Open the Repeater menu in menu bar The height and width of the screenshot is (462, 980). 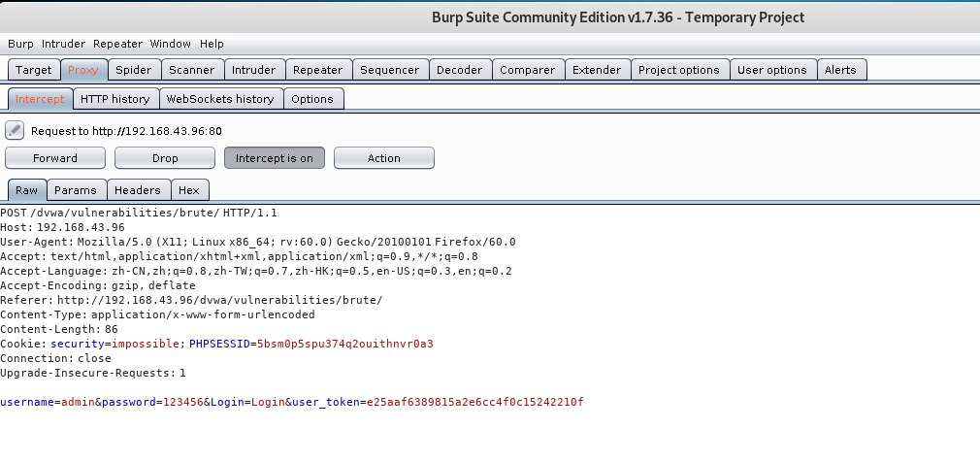(117, 44)
